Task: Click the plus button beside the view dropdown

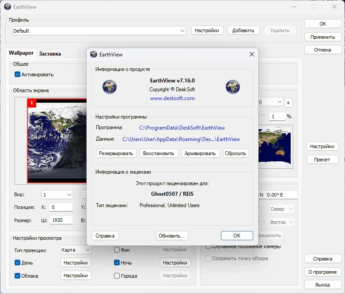Action: [x=288, y=103]
